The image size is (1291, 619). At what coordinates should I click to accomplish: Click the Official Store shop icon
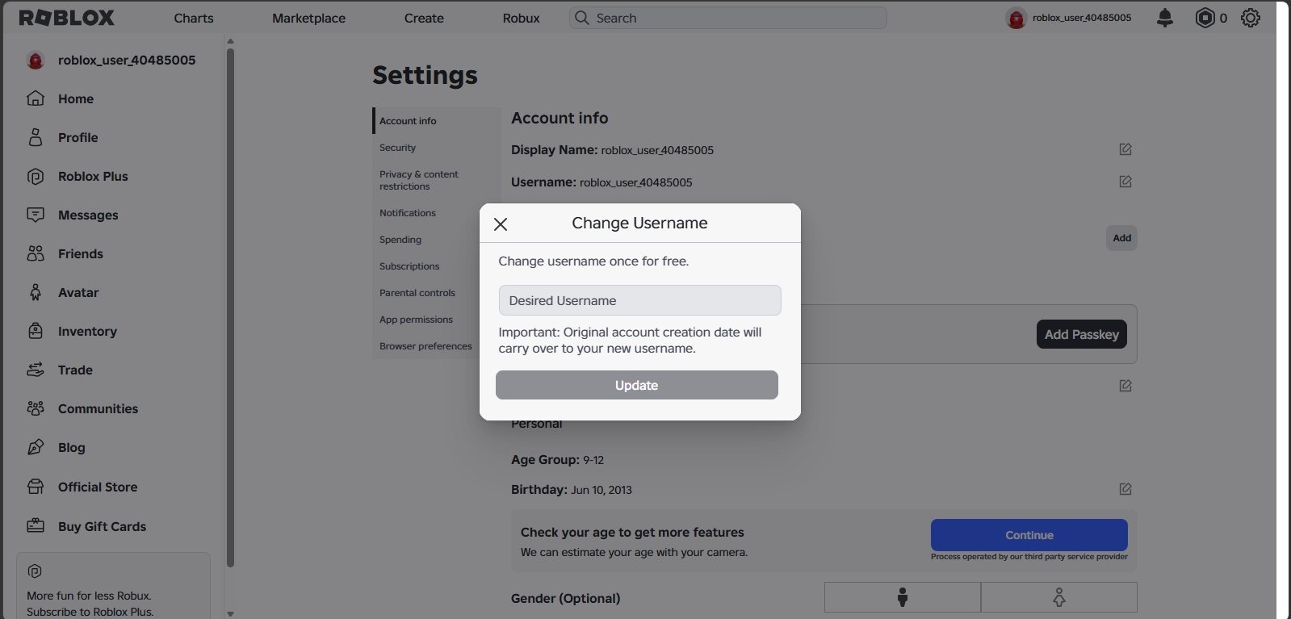(36, 487)
